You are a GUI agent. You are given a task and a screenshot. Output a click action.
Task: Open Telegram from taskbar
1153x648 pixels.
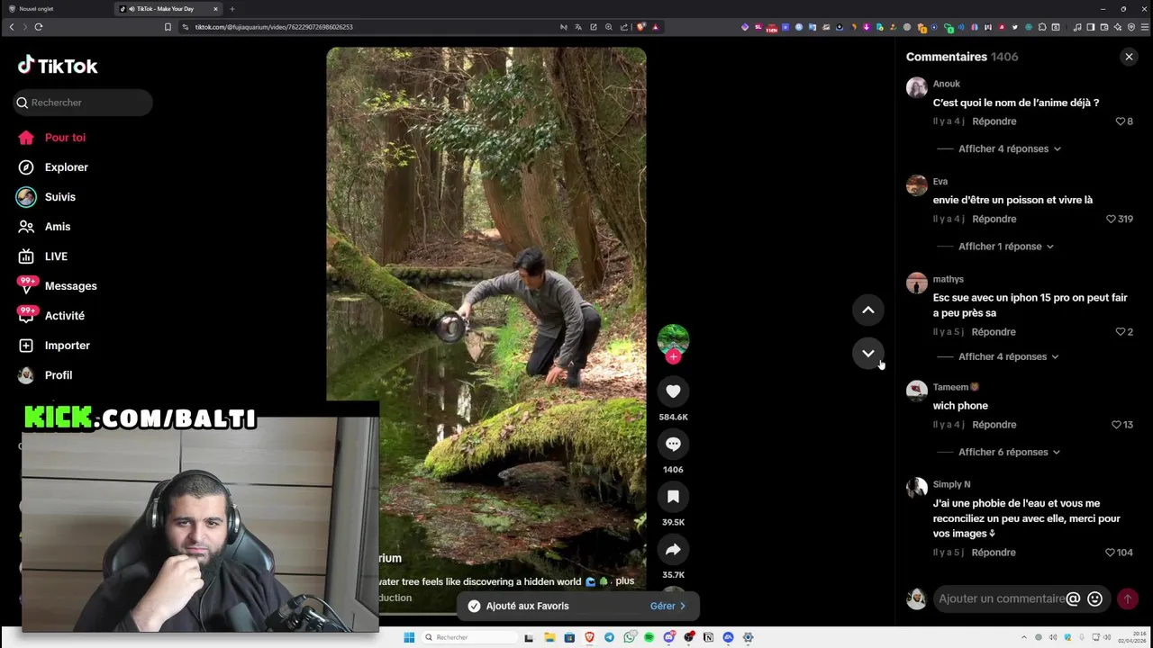click(609, 637)
